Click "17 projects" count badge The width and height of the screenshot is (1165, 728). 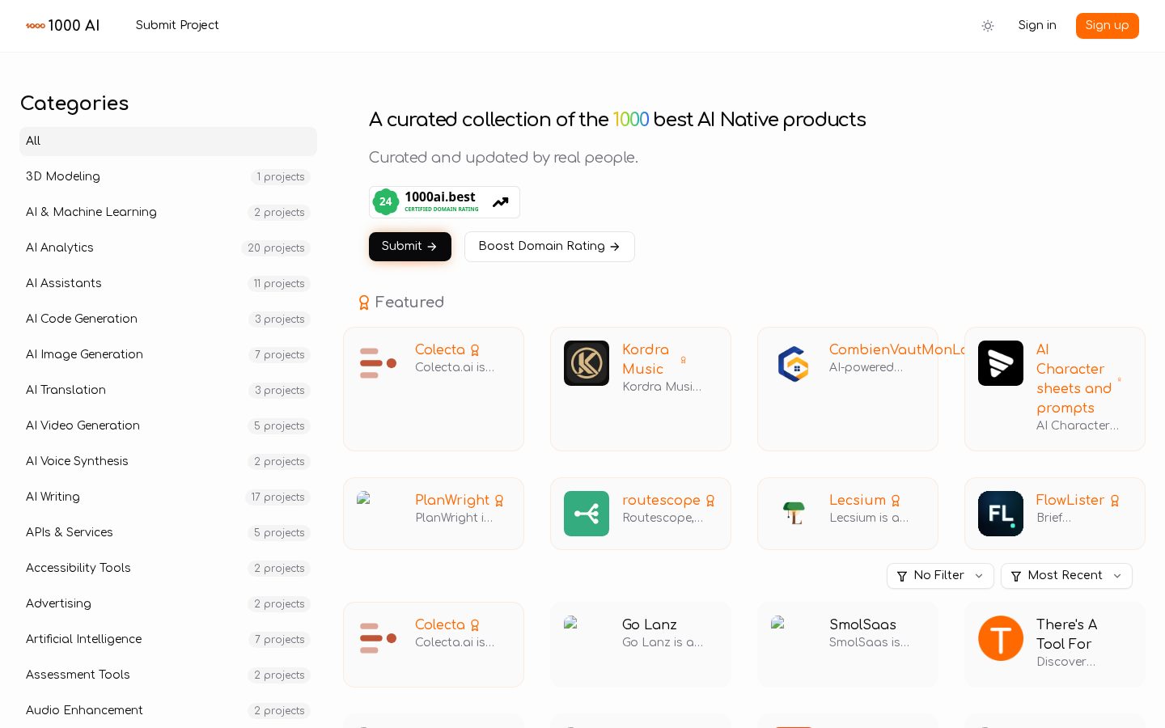click(x=277, y=497)
